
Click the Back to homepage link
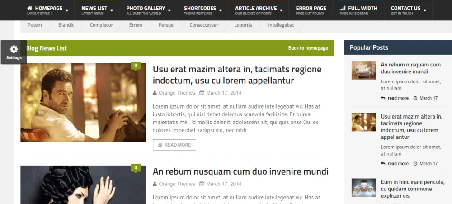point(308,48)
